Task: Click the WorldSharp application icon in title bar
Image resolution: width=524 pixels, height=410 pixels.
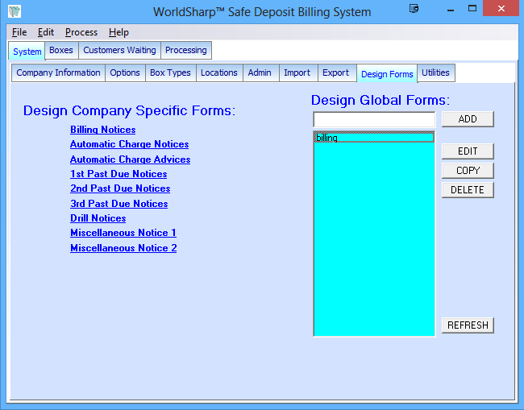Action: [x=14, y=11]
